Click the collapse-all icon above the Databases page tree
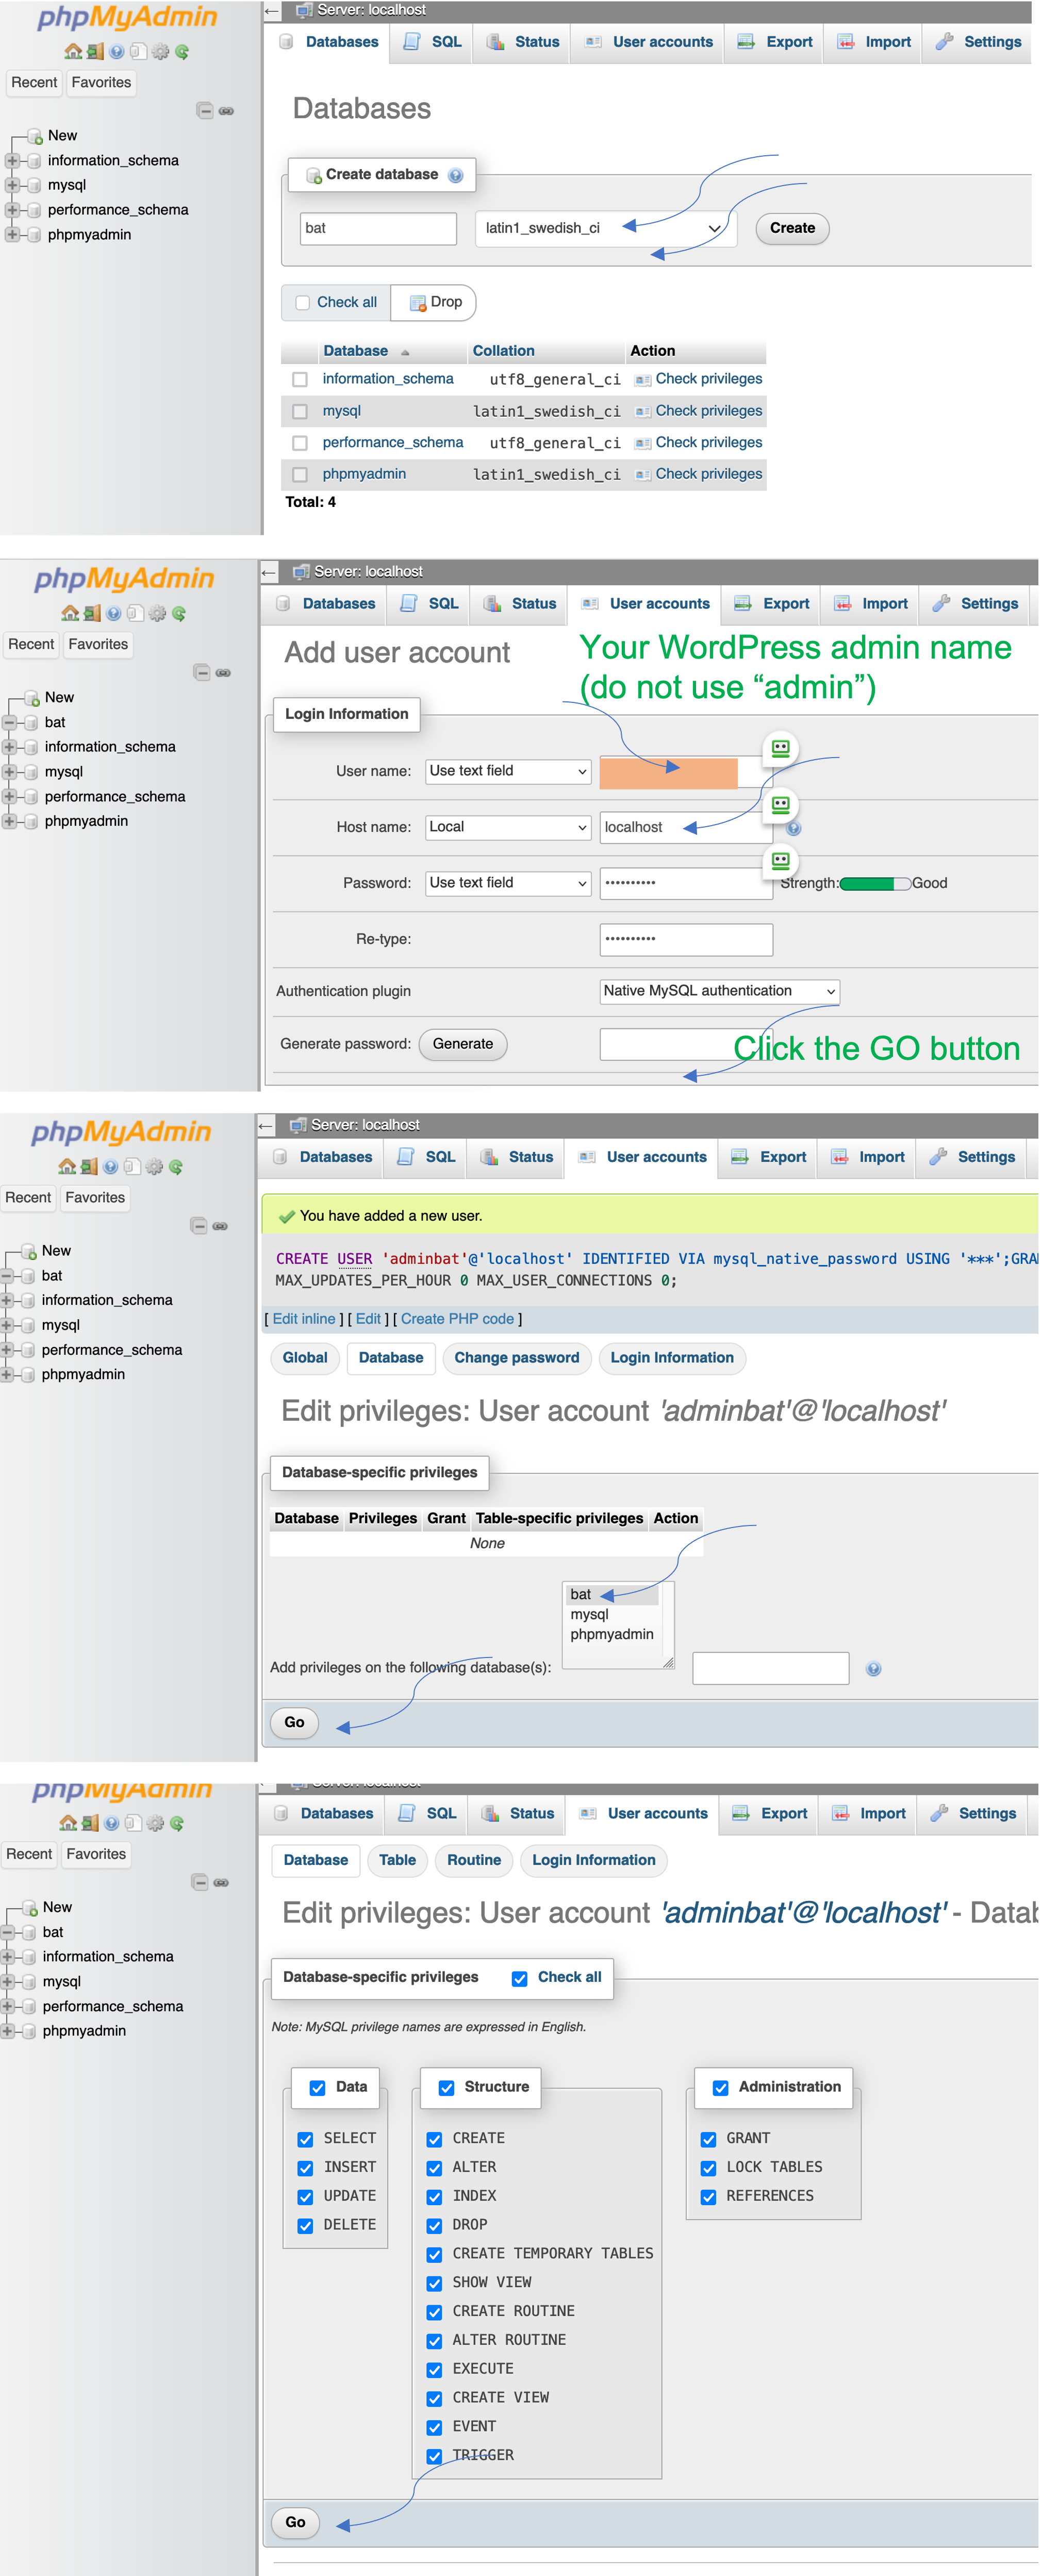The width and height of the screenshot is (1042, 2576). (x=205, y=111)
